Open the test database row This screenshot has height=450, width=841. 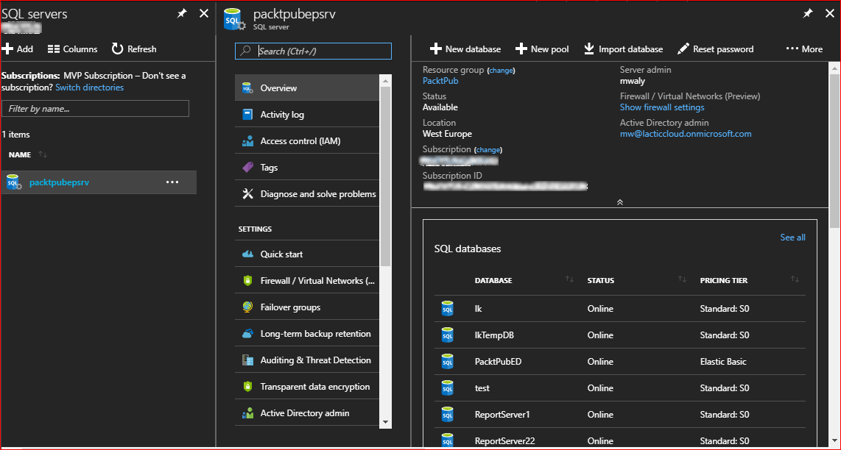tap(619, 387)
